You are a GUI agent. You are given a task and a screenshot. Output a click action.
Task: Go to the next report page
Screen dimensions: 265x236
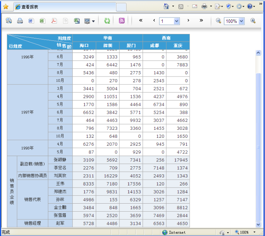coord(188,21)
